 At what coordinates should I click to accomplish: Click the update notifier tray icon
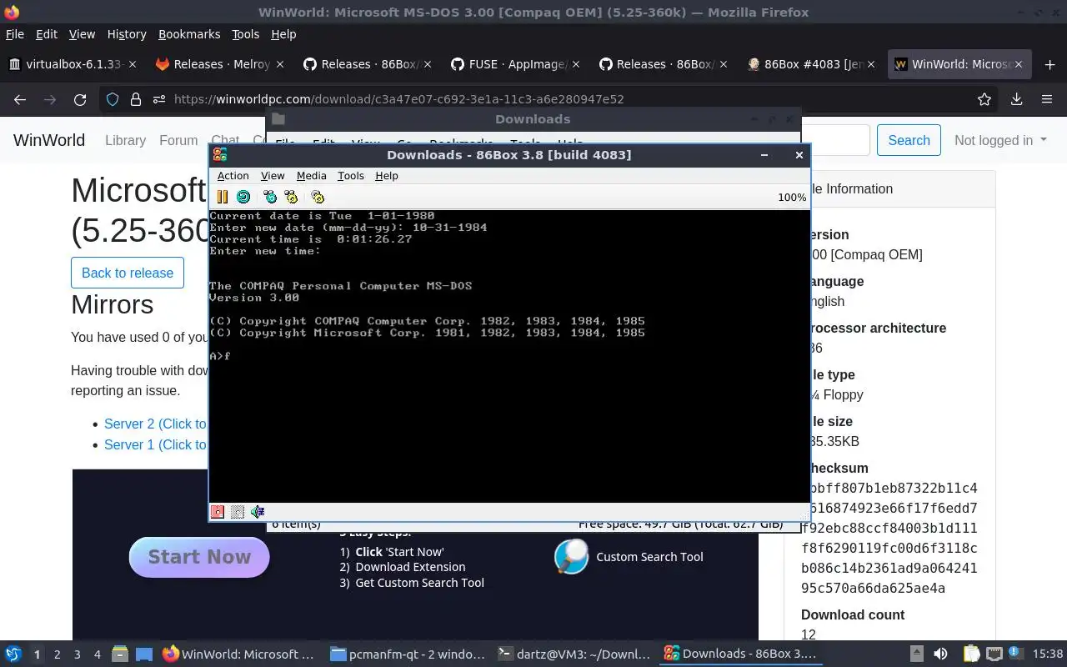(x=1015, y=654)
